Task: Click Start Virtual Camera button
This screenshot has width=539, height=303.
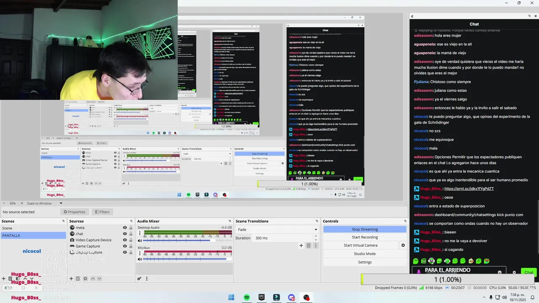Action: coord(360,245)
